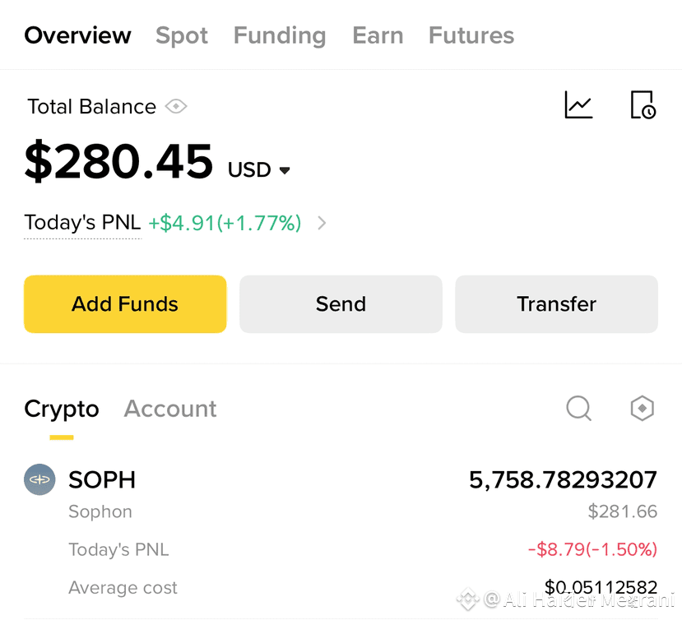Open the transaction history icon
Viewport: 682px width, 620px height.
coord(643,104)
